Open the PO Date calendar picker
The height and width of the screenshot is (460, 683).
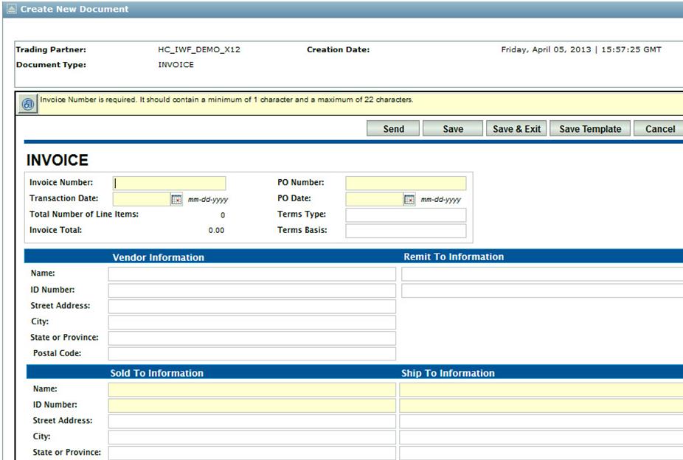(409, 200)
